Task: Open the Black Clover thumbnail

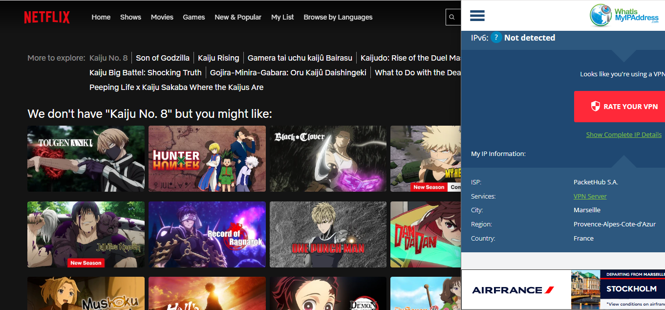Action: (328, 158)
